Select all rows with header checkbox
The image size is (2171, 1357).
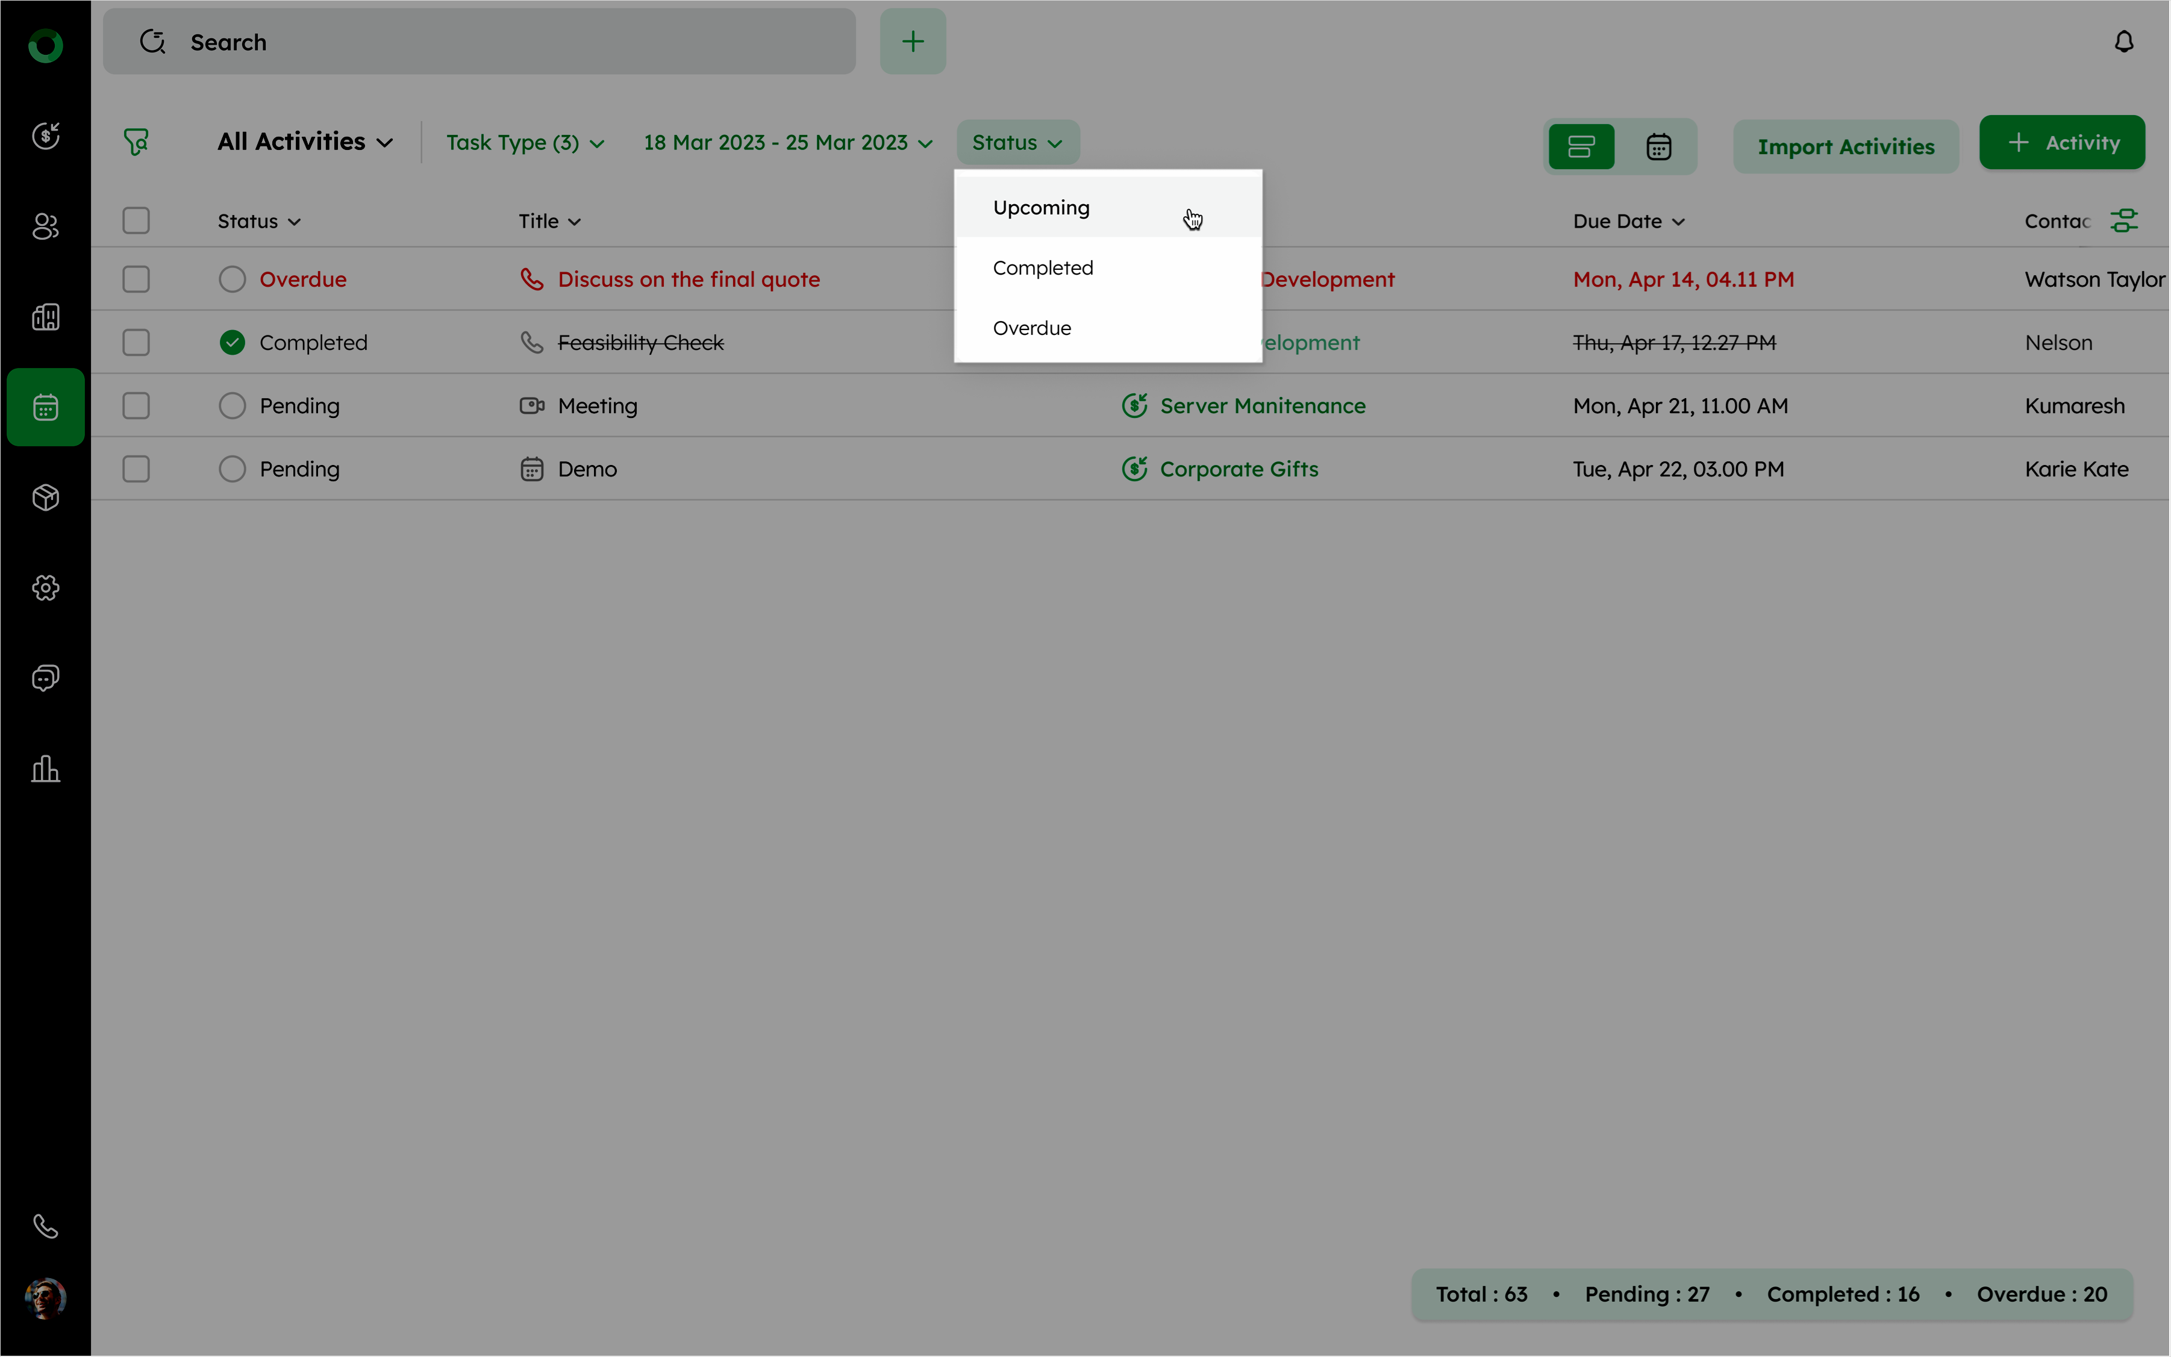pos(136,221)
